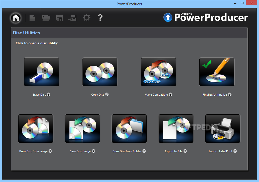Image resolution: width=259 pixels, height=182 pixels.
Task: Open the Burn Disc from Image tile
Action: point(36,129)
